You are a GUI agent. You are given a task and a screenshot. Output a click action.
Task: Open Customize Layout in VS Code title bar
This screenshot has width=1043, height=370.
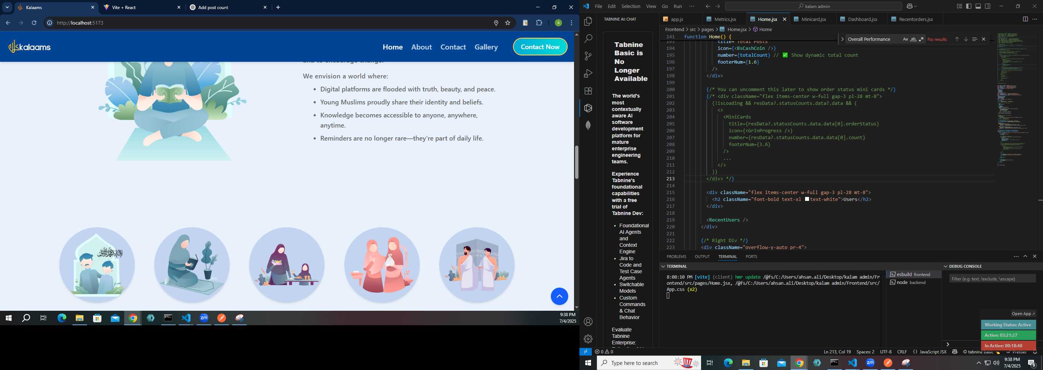click(x=959, y=7)
